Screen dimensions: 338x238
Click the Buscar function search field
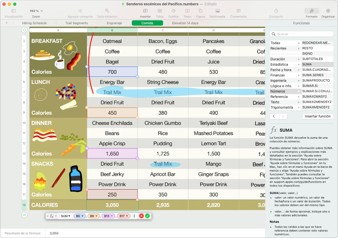(x=303, y=34)
